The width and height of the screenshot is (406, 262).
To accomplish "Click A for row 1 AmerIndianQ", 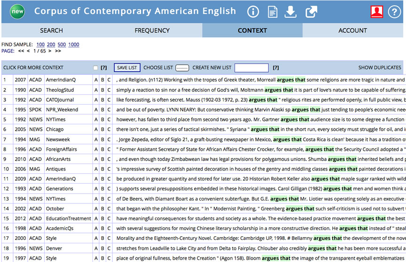I will click(96, 80).
